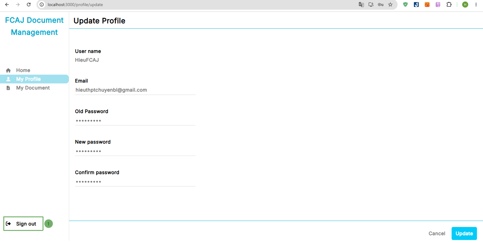The width and height of the screenshot is (483, 243).
Task: Bookmark this page with the star icon
Action: (390, 5)
